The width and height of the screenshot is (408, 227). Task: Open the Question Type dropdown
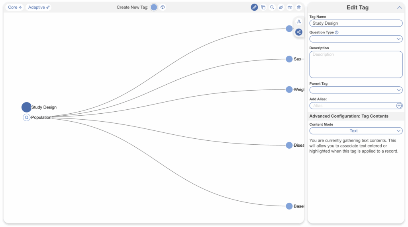(x=356, y=39)
